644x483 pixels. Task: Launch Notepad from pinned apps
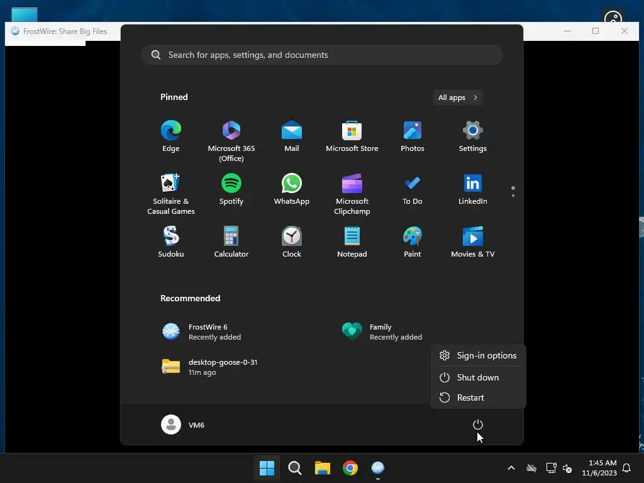(352, 242)
